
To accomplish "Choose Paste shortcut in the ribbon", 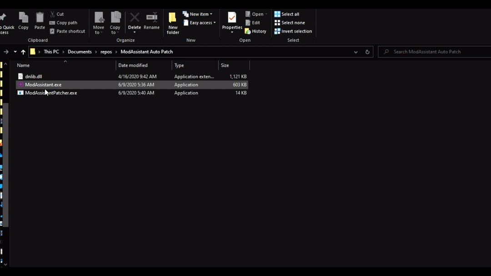I will click(67, 31).
